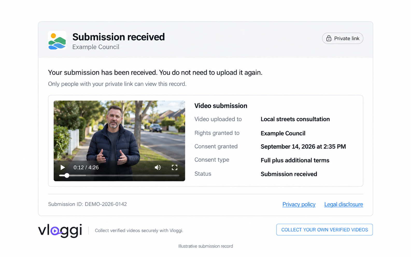The image size is (411, 257).
Task: Click the 'Consent granted' label
Action: pos(216,146)
